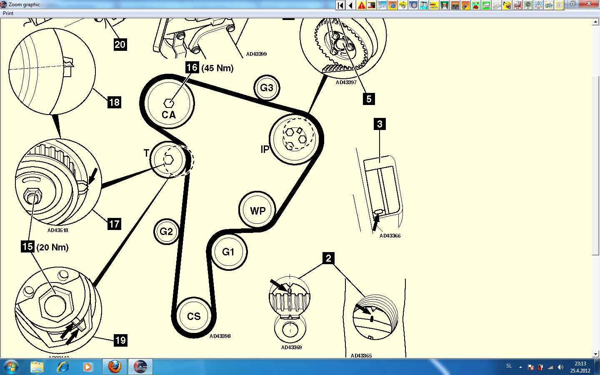Open the air conditioning A/C icon
The image size is (600, 375).
528,5
